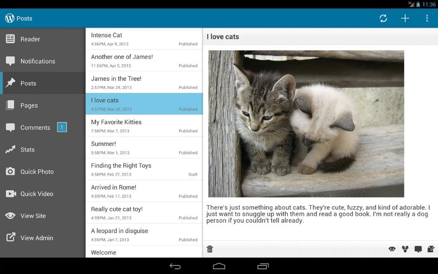Open the Intense Cat post

pyautogui.click(x=144, y=39)
